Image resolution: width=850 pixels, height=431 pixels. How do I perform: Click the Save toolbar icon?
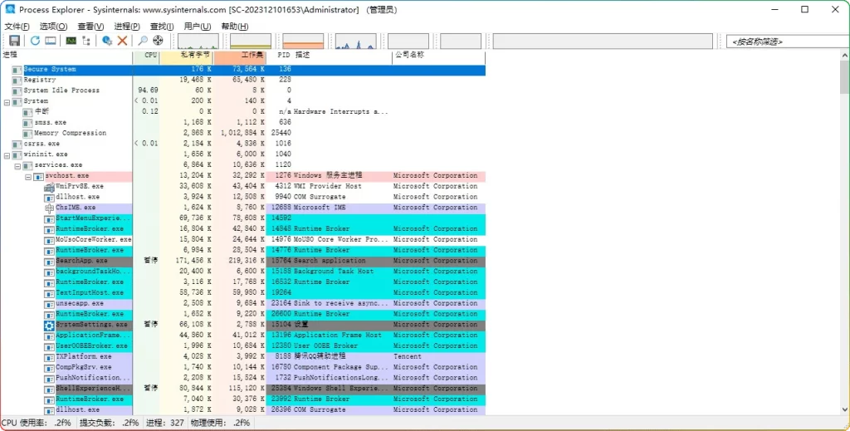(15, 41)
